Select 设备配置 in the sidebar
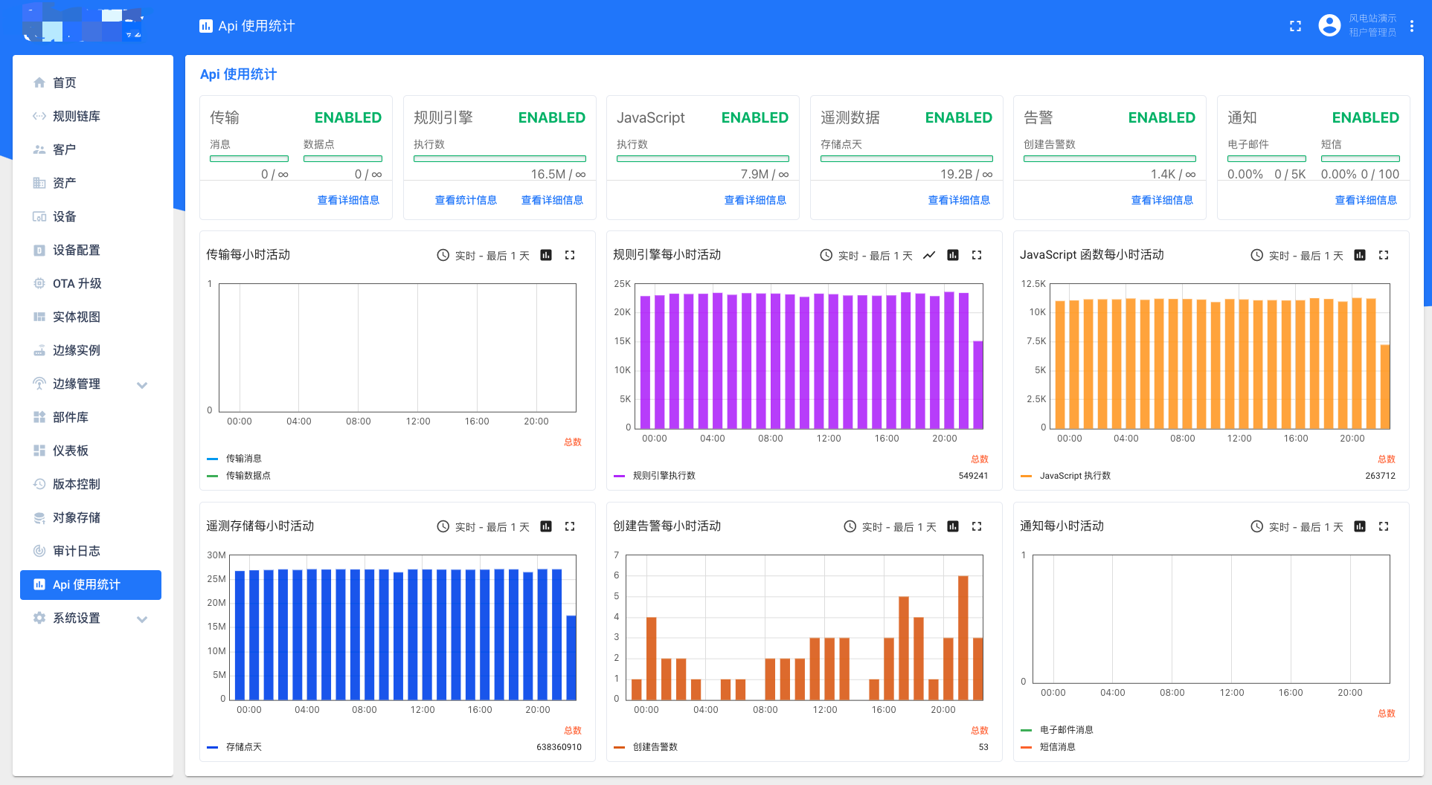This screenshot has height=785, width=1432. pos(91,250)
